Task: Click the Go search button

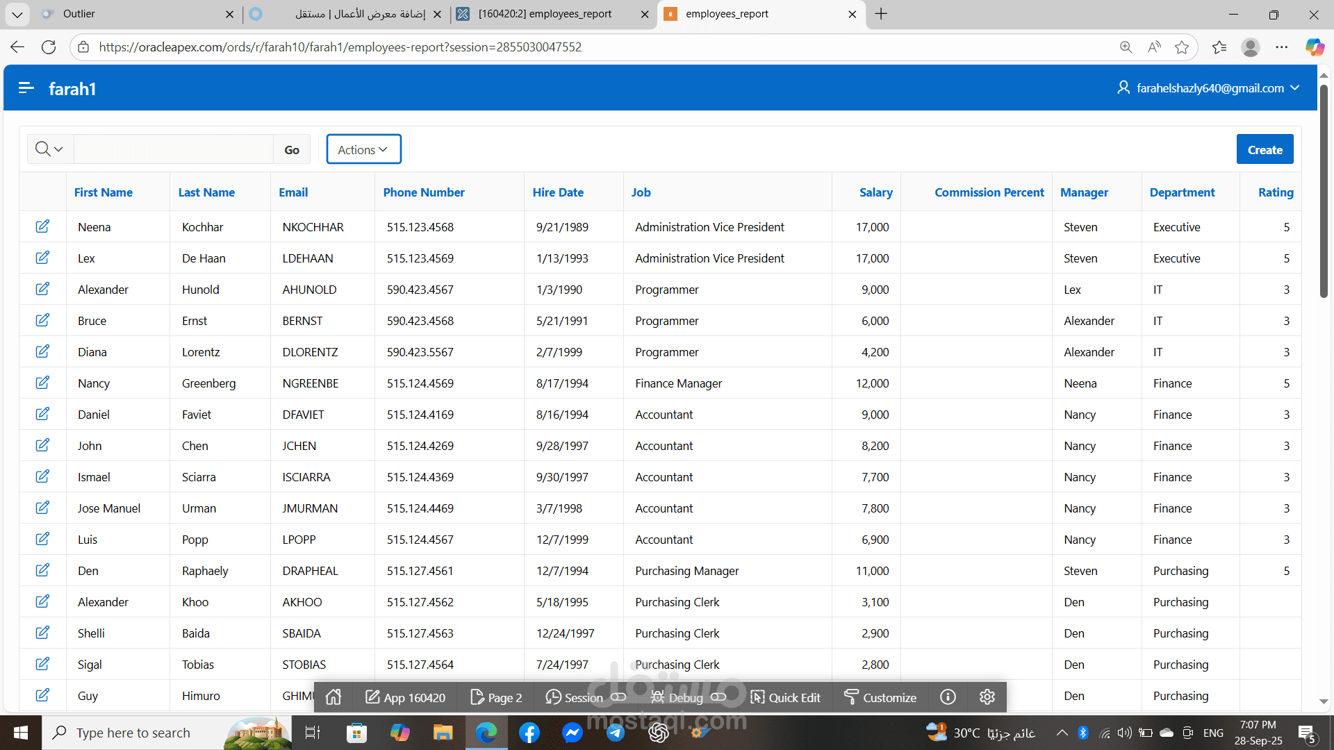Action: coord(292,149)
